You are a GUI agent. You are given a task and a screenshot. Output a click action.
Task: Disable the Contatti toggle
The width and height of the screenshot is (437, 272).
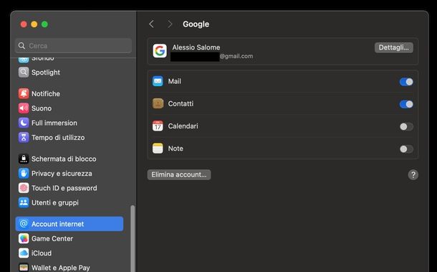pos(406,104)
